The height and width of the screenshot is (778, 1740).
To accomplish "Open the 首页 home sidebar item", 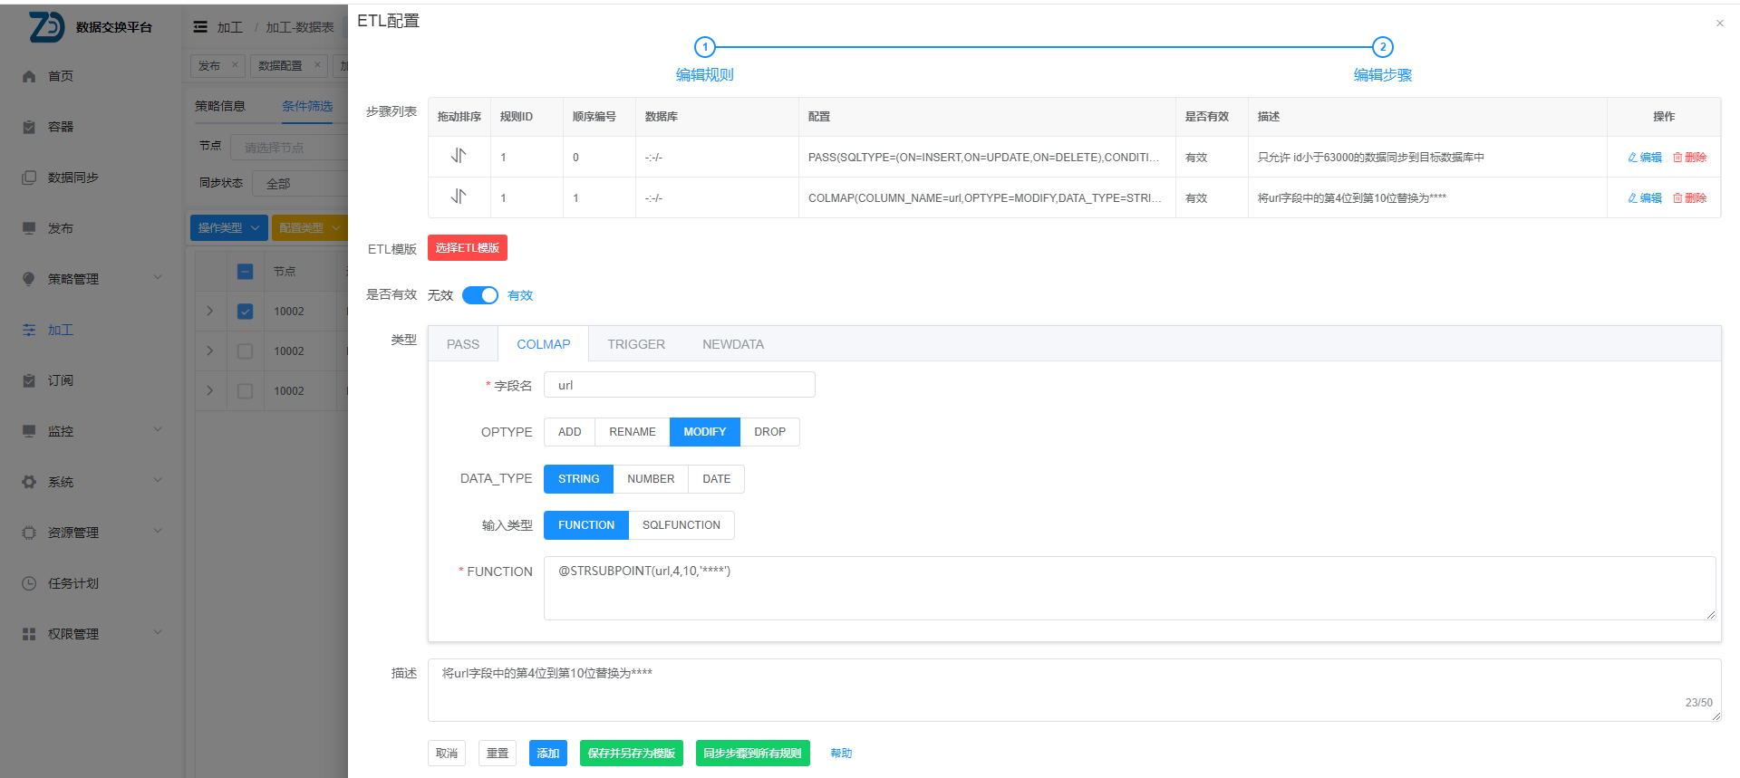I will coord(61,76).
